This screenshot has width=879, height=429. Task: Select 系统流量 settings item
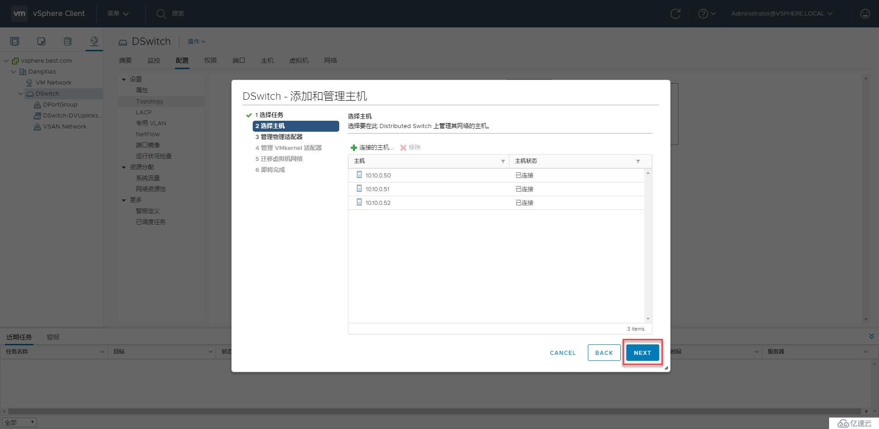[x=148, y=178]
